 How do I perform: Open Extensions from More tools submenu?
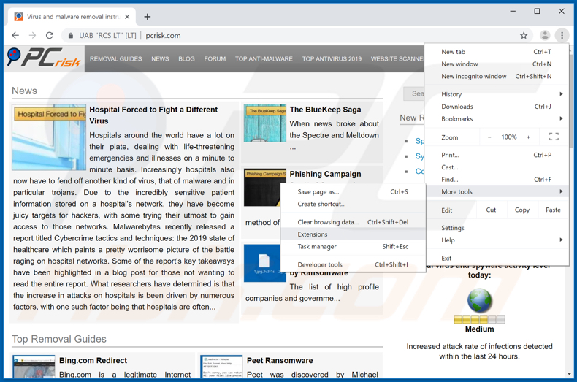[353, 234]
